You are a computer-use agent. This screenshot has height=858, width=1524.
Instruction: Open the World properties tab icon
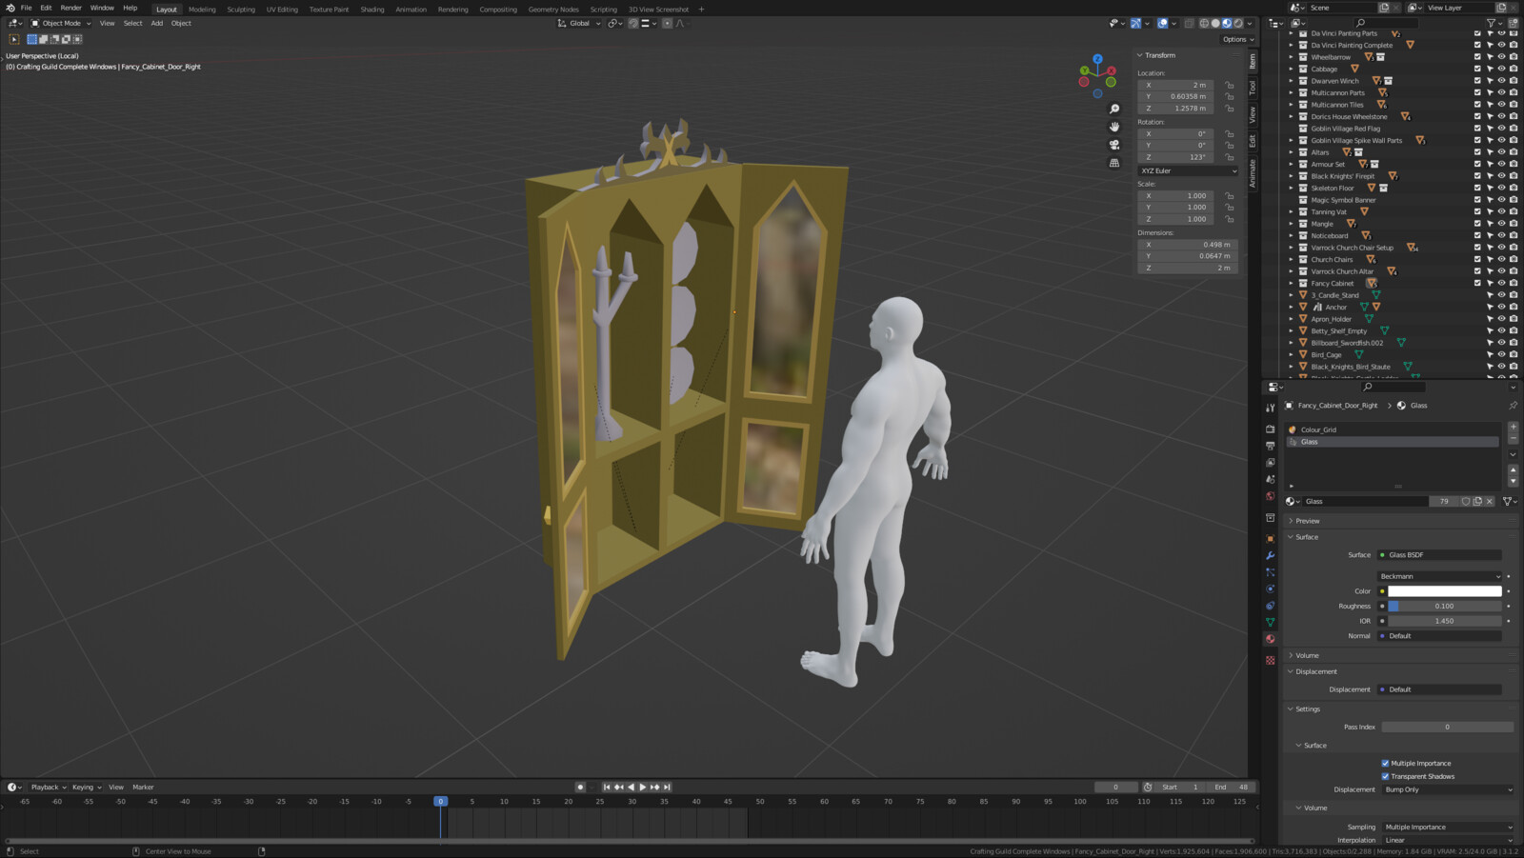[1270, 496]
